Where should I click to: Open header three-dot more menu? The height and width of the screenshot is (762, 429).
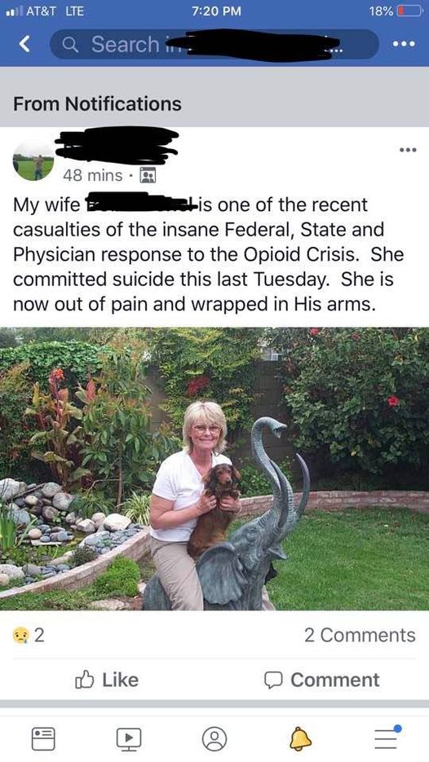(x=405, y=44)
